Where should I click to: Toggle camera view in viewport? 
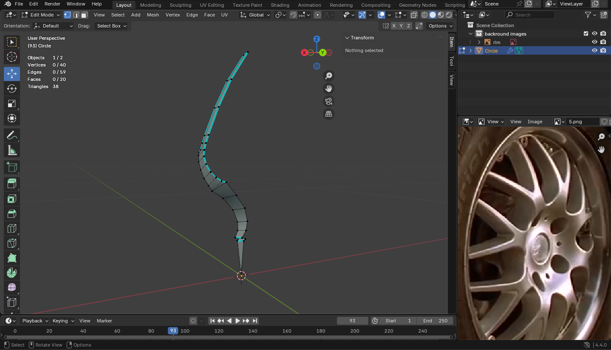[328, 101]
